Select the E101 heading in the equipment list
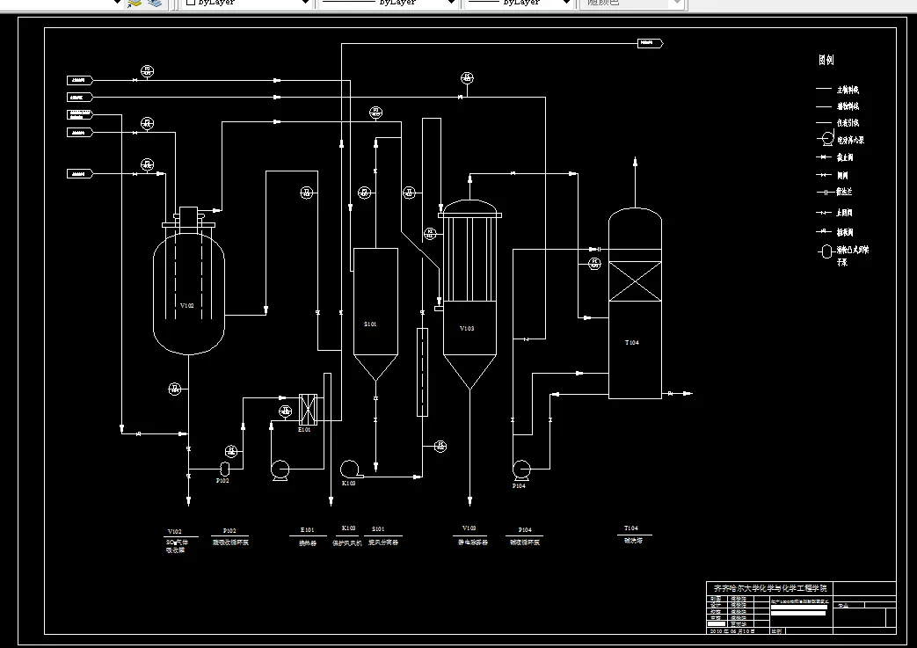Viewport: 917px width, 648px height. [307, 530]
